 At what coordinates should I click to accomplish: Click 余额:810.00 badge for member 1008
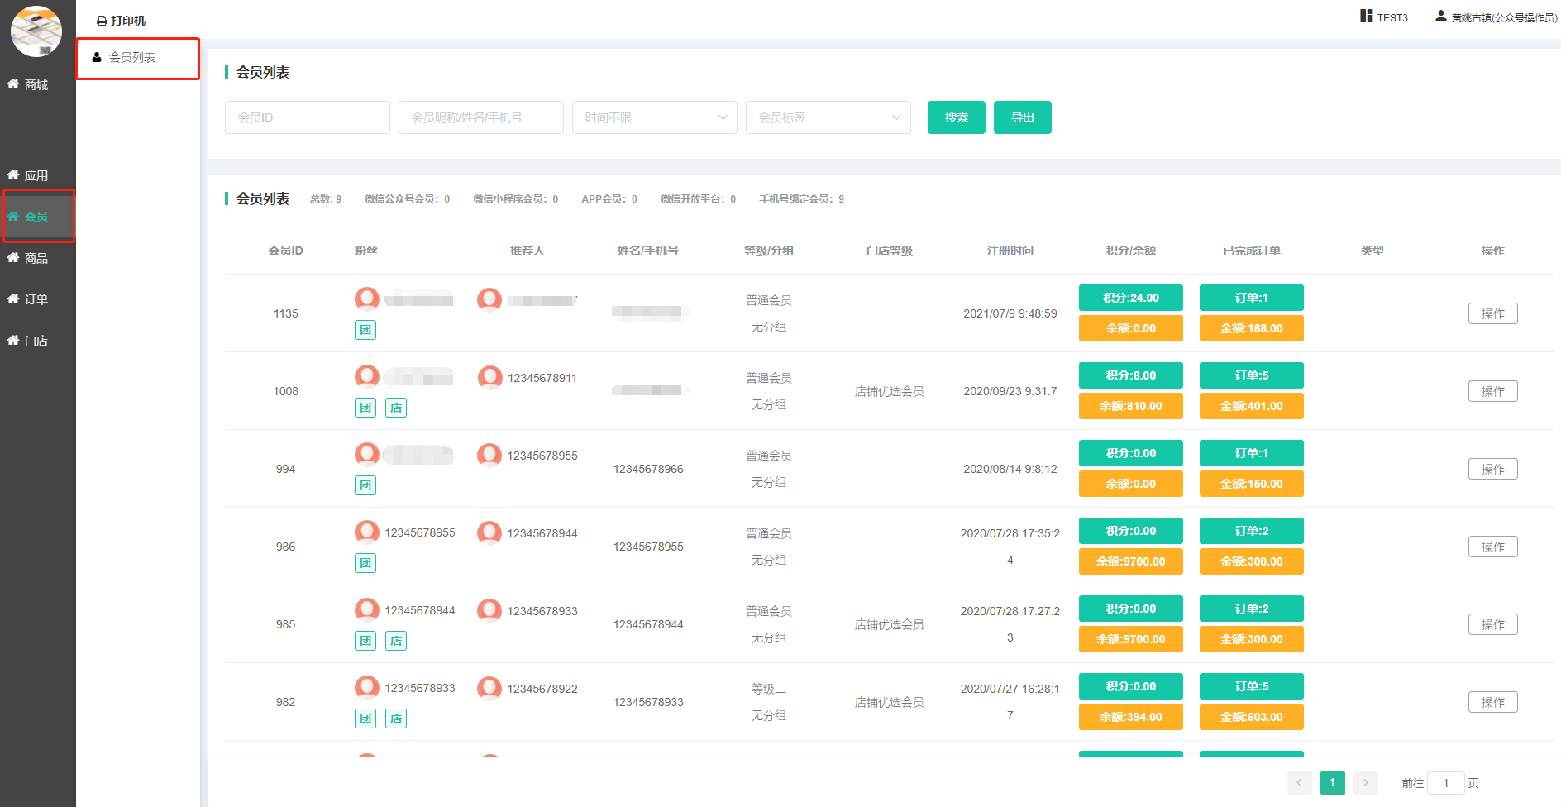1130,406
